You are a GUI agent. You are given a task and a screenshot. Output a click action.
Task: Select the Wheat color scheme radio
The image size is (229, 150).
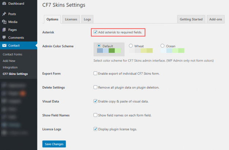131,46
